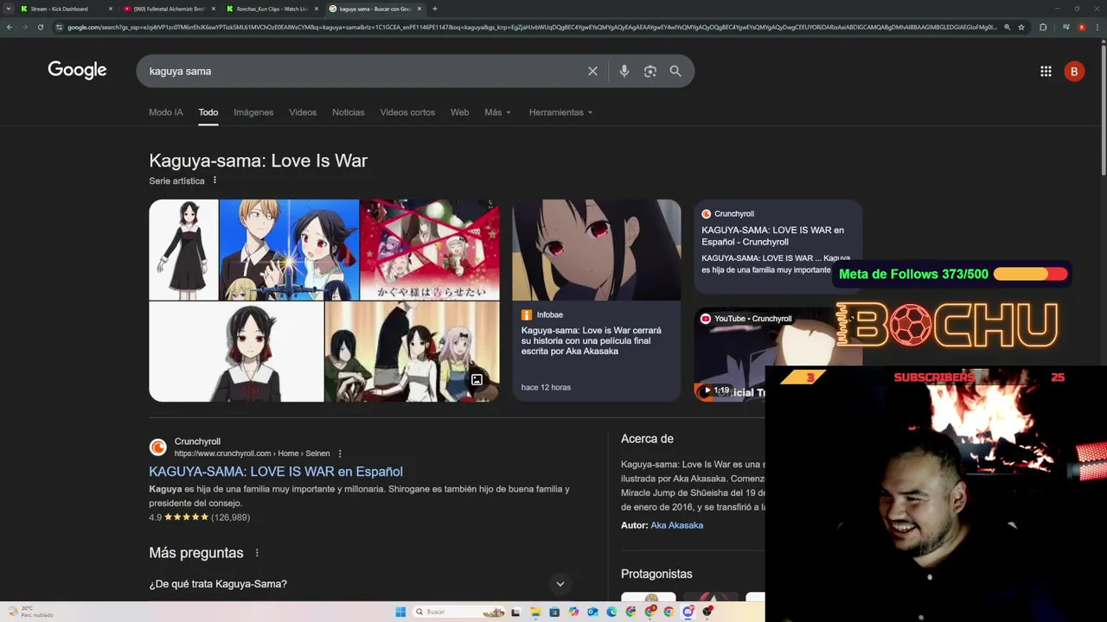Click the Kaguya-sama: Love Is War heading
Screen dimensions: 1107x622
[x=258, y=161]
